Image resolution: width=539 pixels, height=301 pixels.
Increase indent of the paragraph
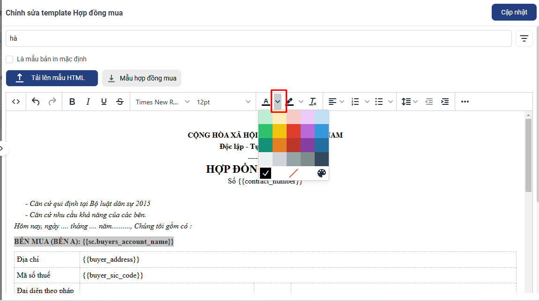[x=445, y=102]
